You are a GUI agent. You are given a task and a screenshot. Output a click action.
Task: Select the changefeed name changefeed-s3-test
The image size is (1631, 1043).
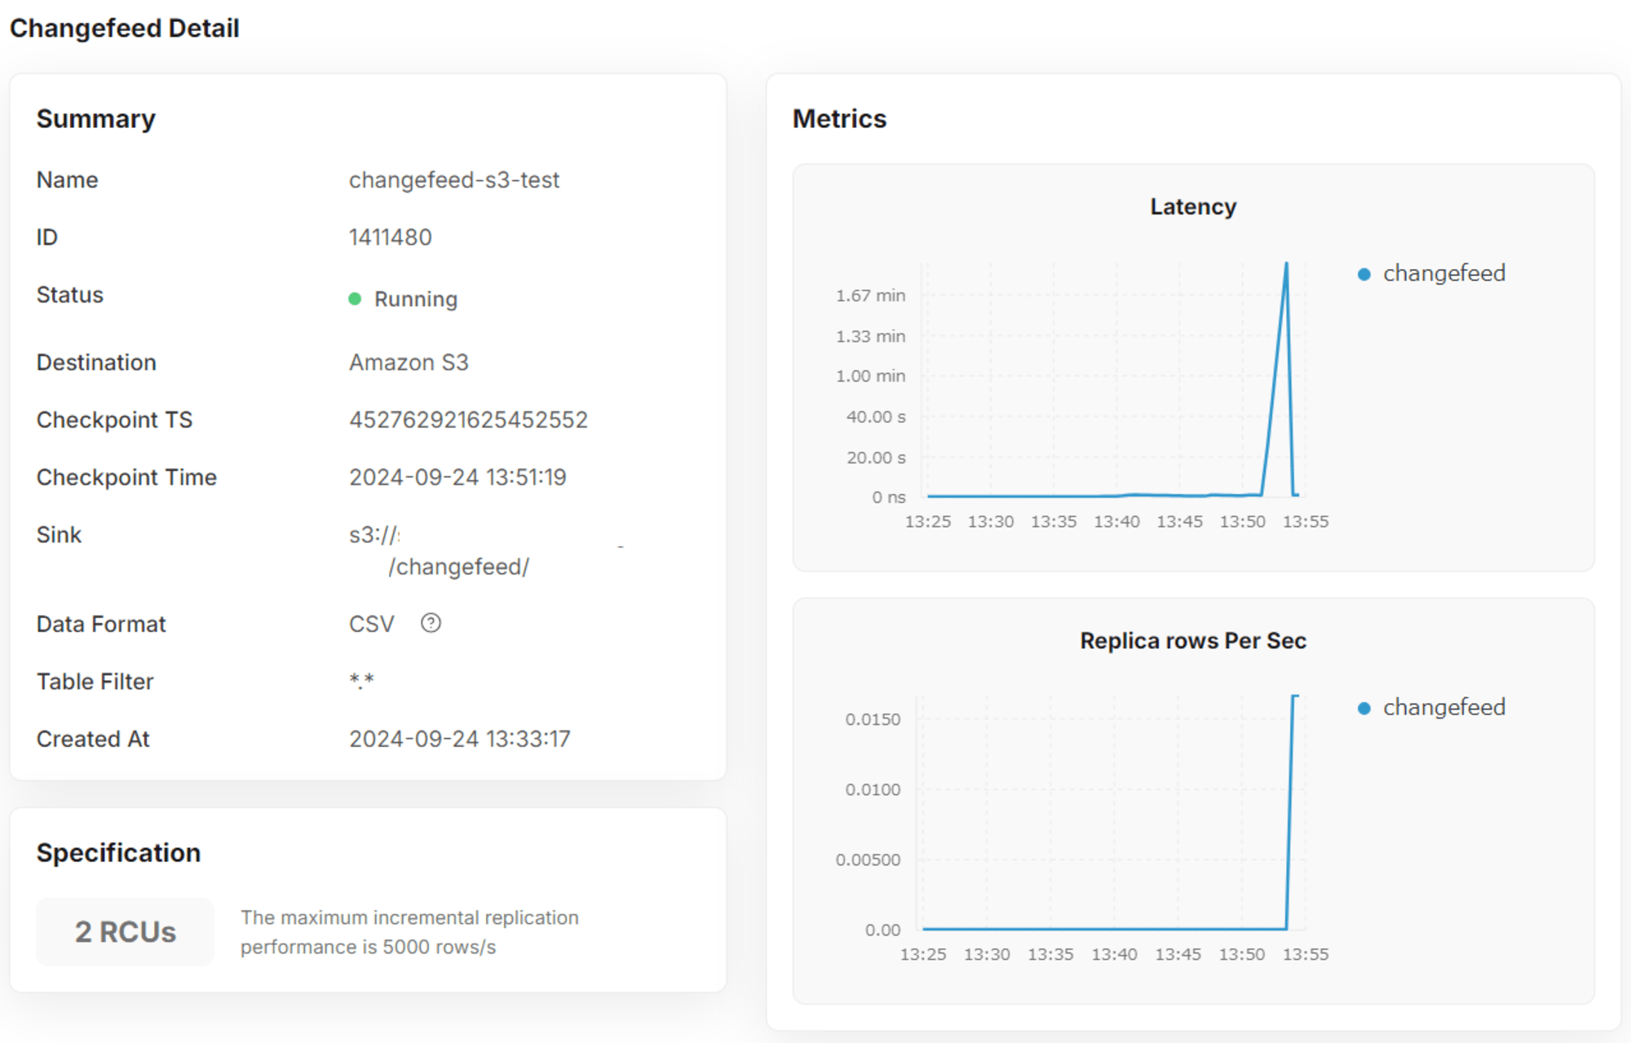click(x=454, y=179)
